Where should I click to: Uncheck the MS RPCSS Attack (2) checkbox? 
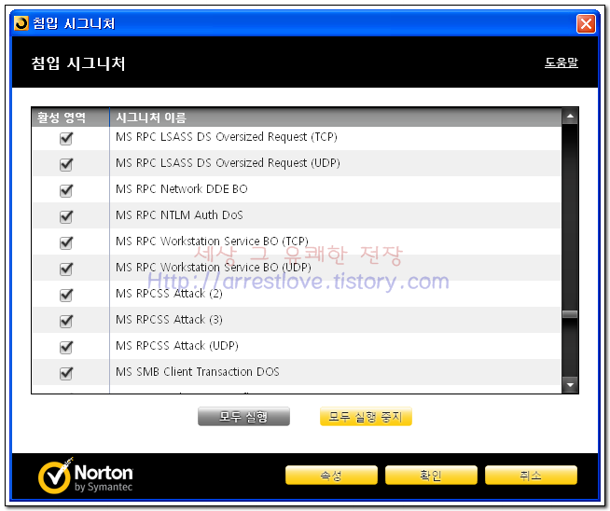point(66,295)
